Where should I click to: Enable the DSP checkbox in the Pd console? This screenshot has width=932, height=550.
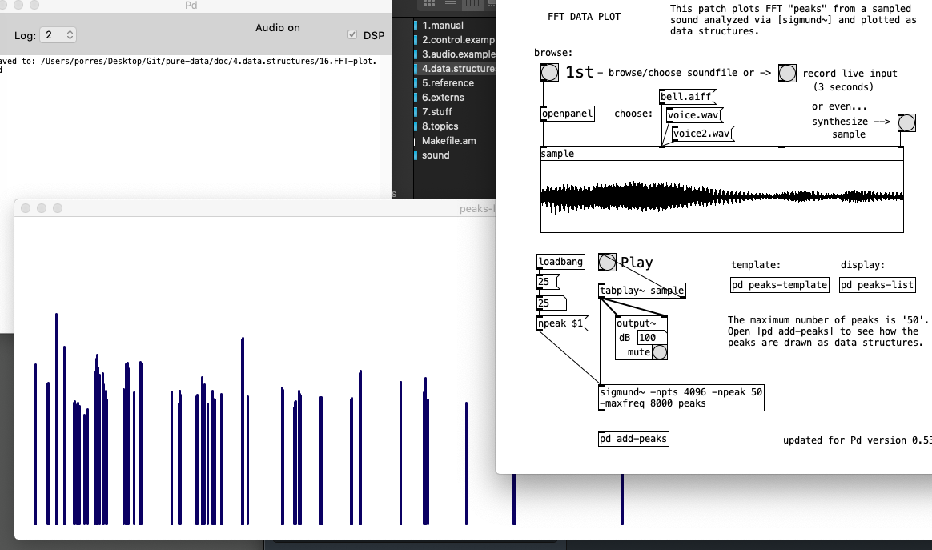(x=352, y=34)
